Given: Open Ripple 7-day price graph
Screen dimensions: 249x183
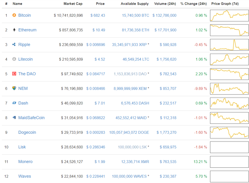Looking at the screenshot, I should click(229, 45).
